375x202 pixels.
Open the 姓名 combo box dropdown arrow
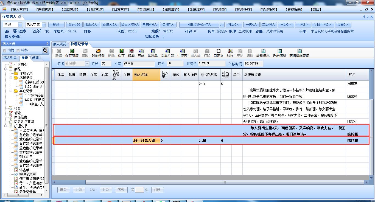click(87, 64)
